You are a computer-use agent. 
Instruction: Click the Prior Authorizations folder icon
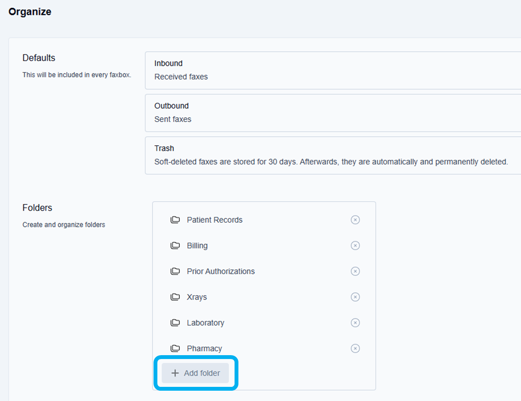175,271
